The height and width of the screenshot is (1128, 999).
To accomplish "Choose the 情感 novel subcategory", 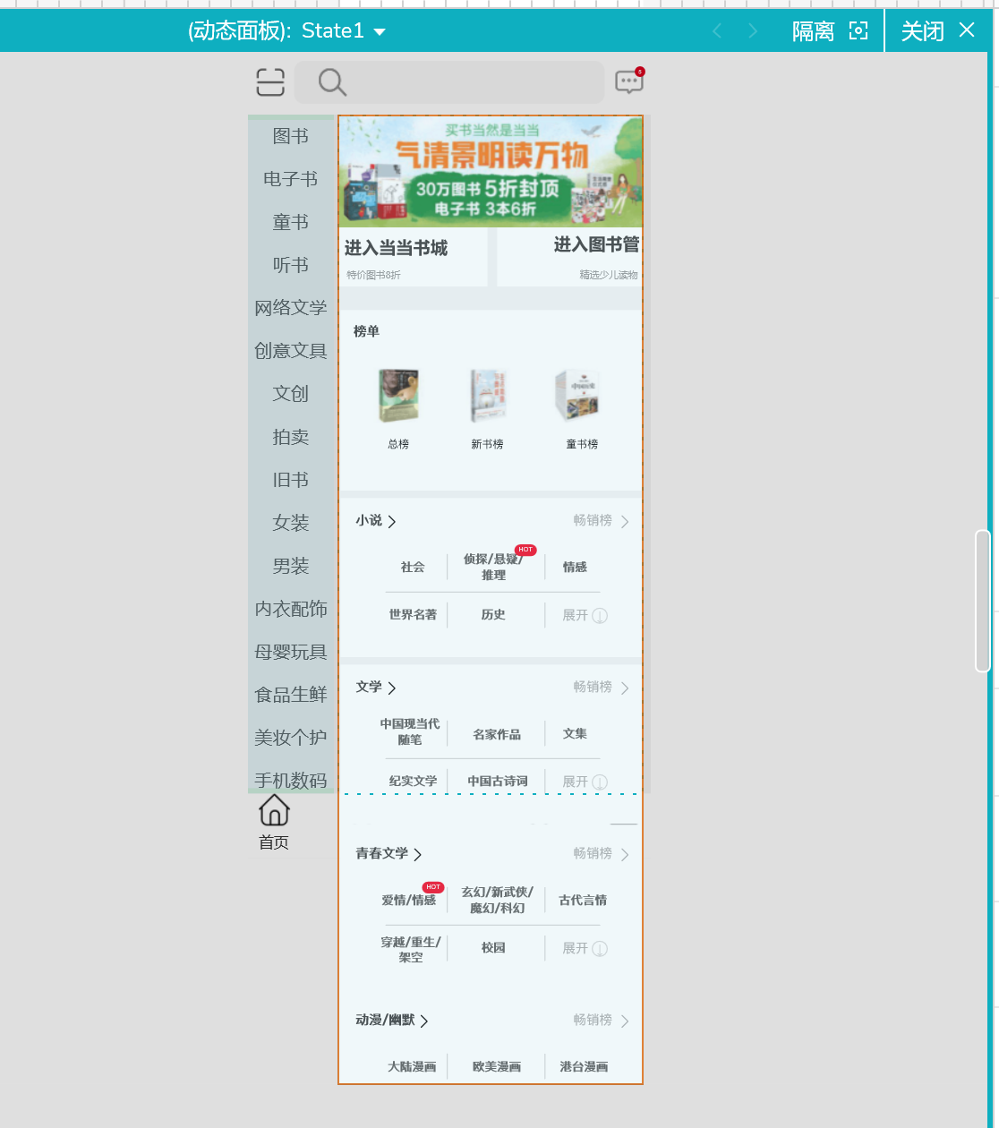I will (x=575, y=568).
